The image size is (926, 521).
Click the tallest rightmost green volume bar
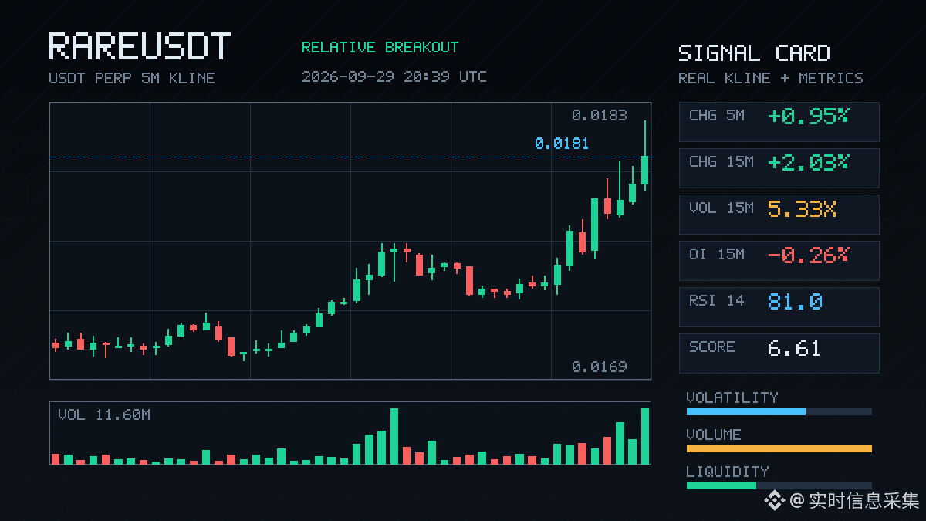645,435
